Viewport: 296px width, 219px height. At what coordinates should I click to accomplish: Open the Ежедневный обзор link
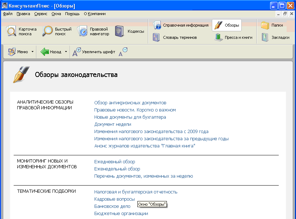pyautogui.click(x=115, y=161)
